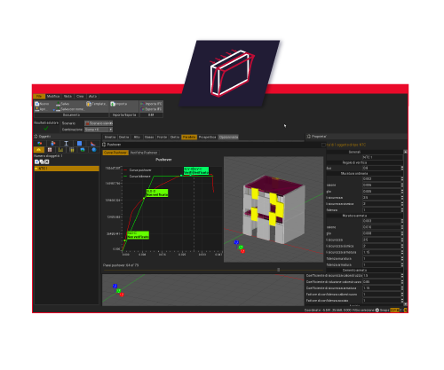Select the NTC 1 item in object list

[x=67, y=169]
